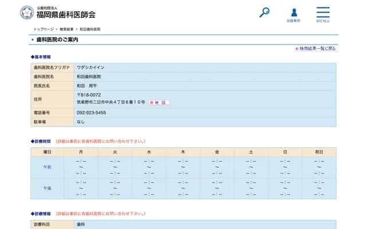Screen dimensions: 367x229
Task: Click the 福岡県歯科医師会 emblem logo
Action: point(27,13)
